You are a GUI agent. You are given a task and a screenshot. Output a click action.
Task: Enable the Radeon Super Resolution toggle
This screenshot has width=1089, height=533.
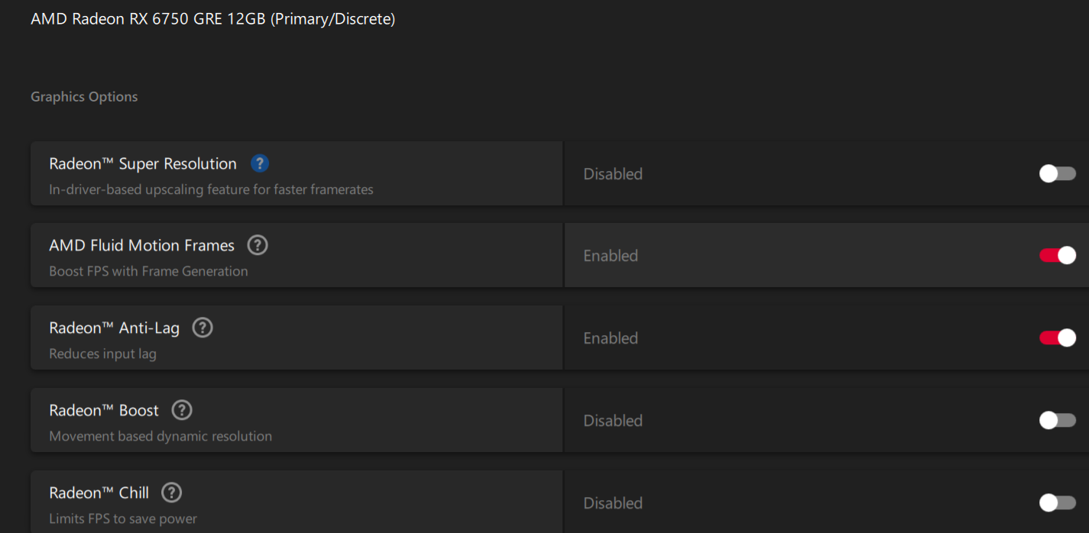1057,174
